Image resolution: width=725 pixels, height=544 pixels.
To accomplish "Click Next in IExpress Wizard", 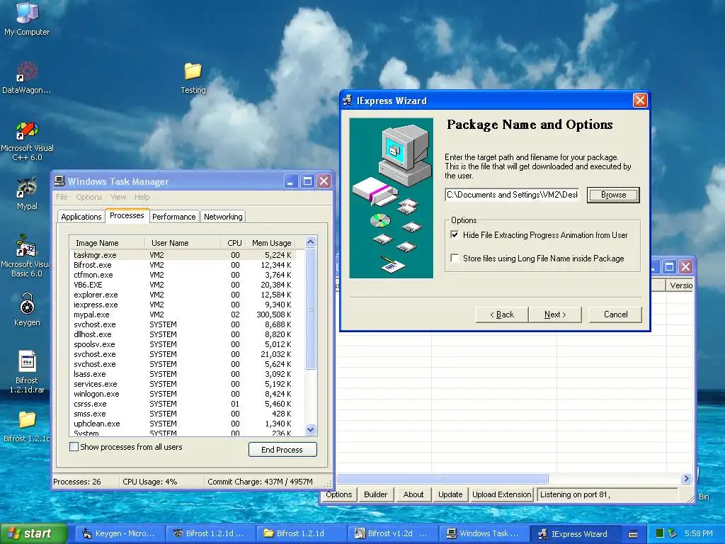I will coord(555,314).
